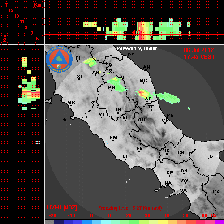Click the '20' value on dBZ scale
The width and height of the screenshot is (224, 224).
click(x=129, y=215)
